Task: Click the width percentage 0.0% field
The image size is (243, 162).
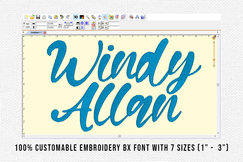Action: (52, 24)
